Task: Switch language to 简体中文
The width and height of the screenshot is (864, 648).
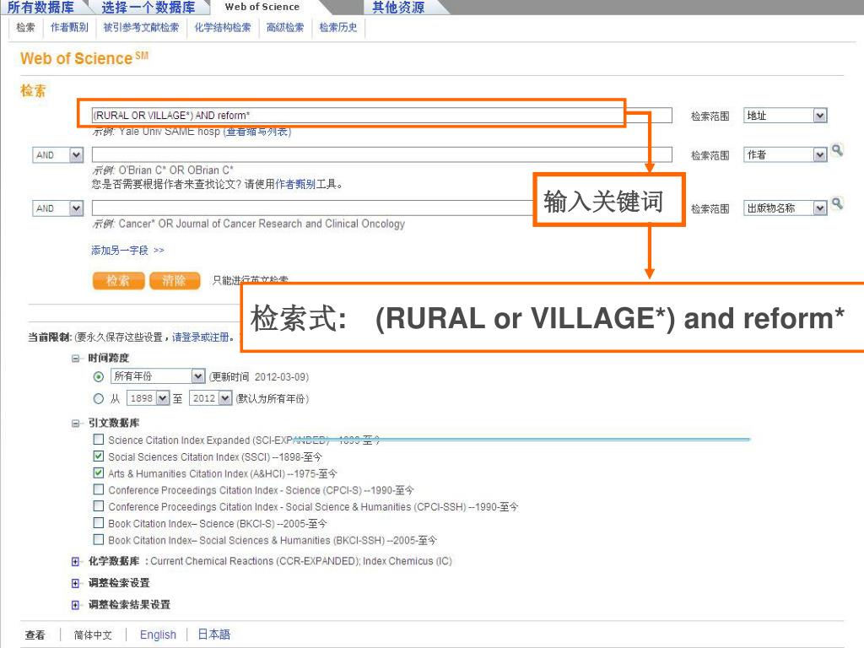Action: coord(93,634)
